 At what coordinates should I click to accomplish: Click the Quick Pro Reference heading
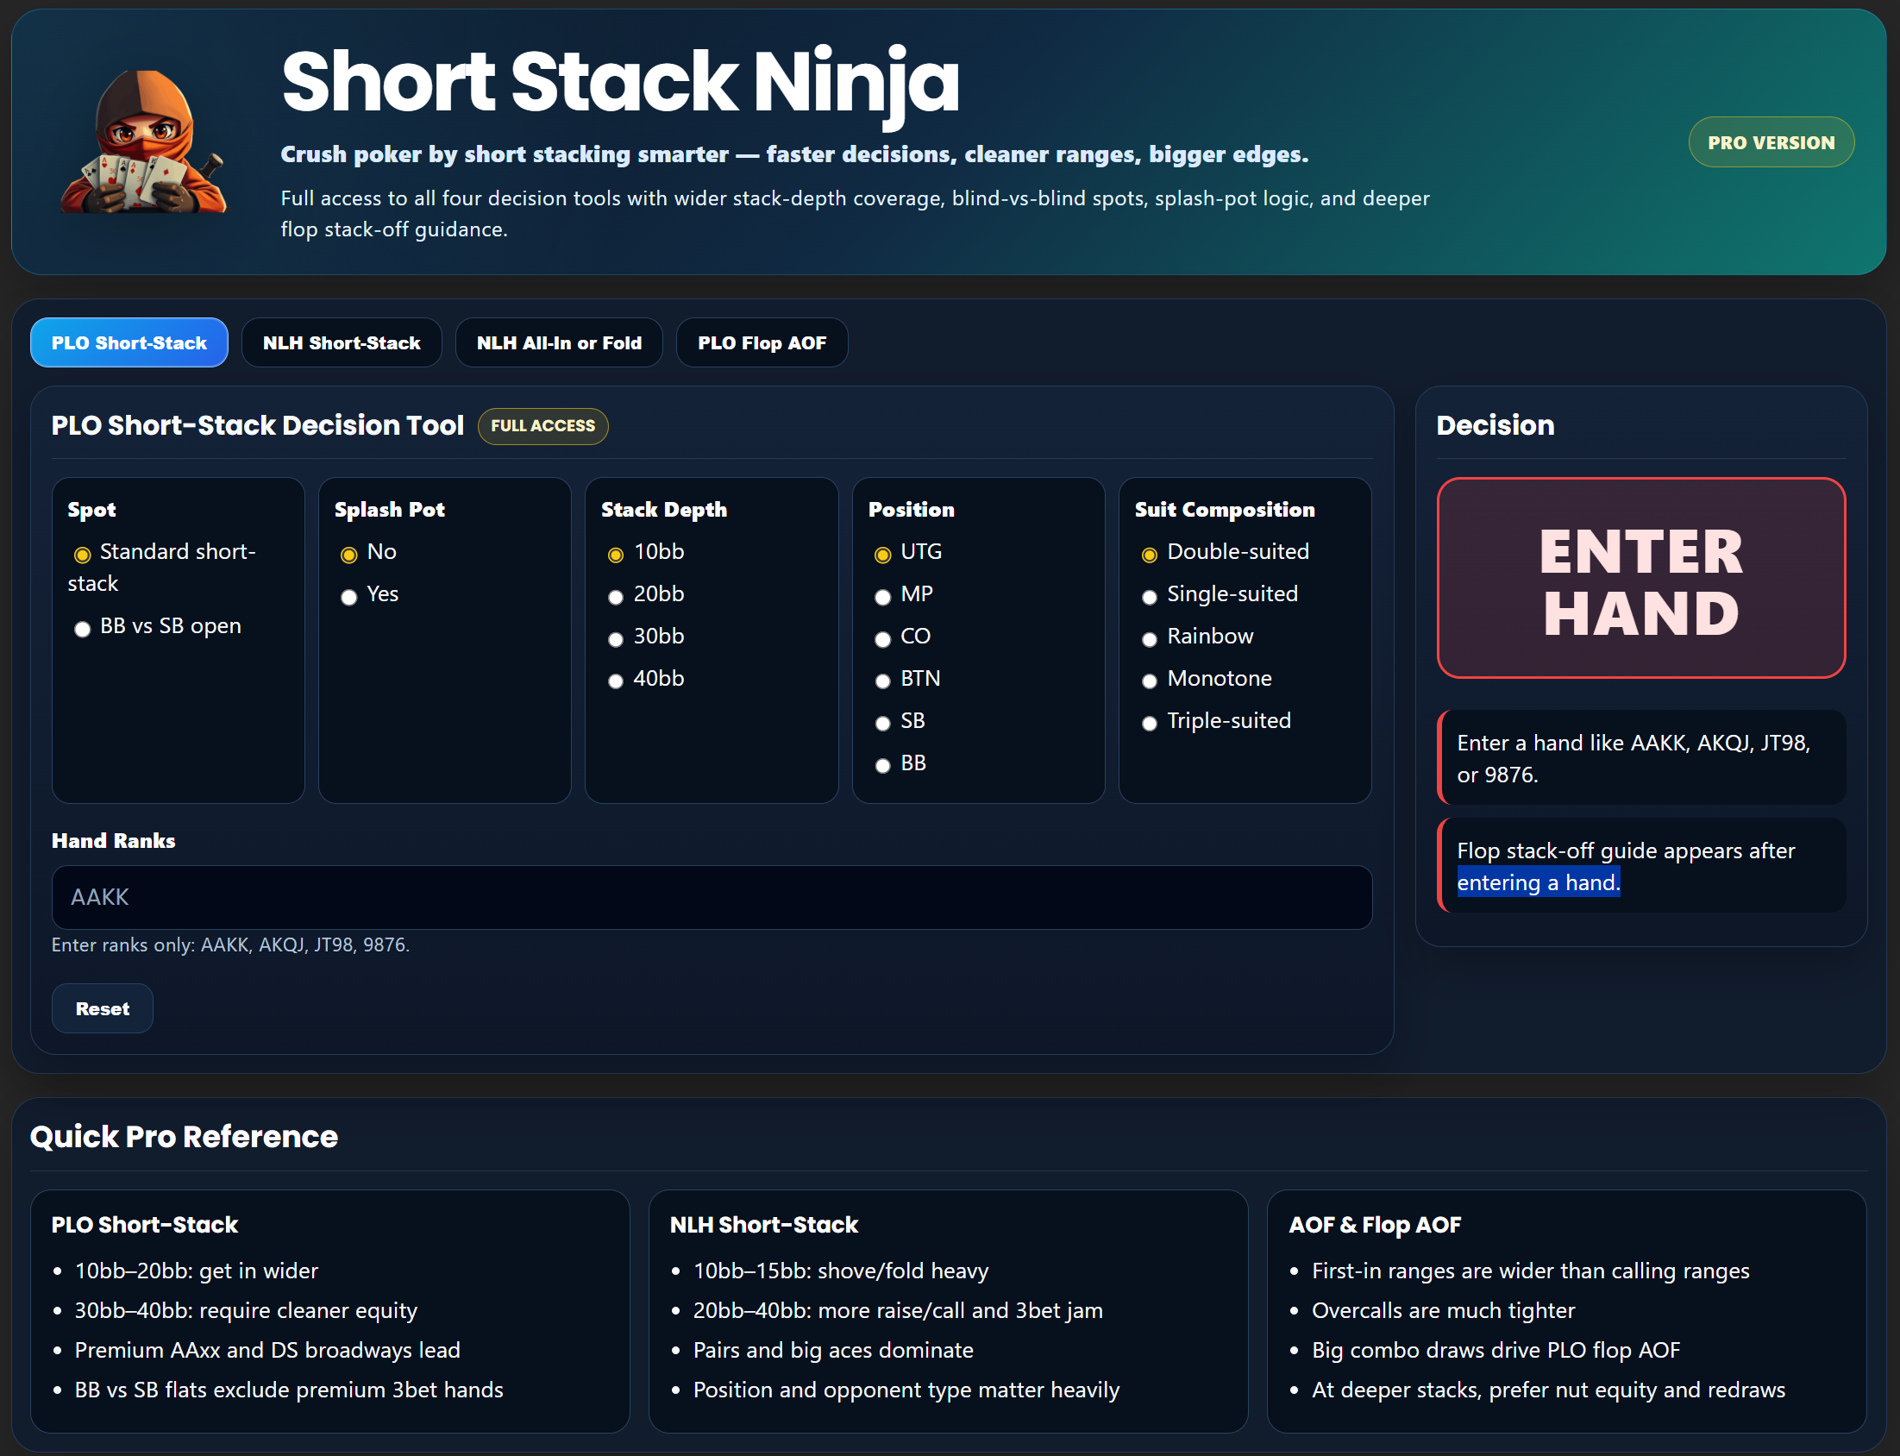(x=184, y=1136)
